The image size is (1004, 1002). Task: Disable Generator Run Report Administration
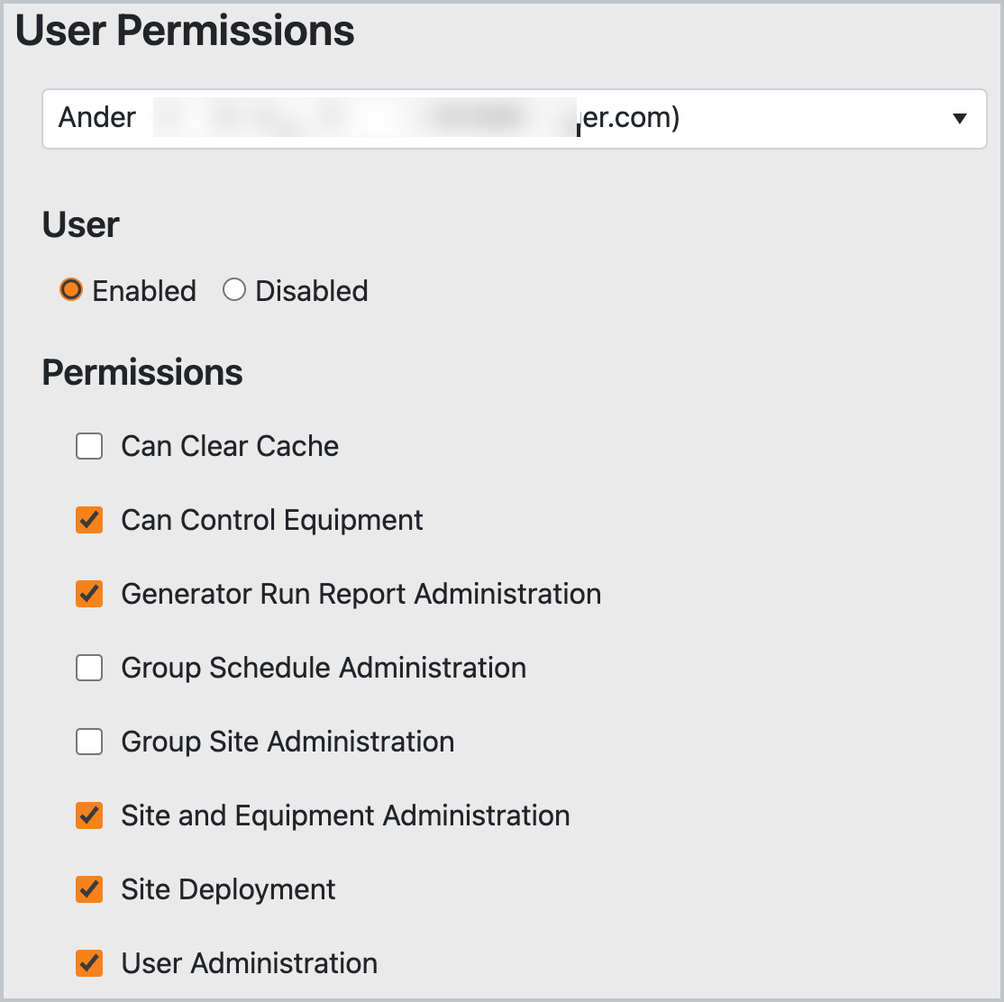[x=88, y=594]
